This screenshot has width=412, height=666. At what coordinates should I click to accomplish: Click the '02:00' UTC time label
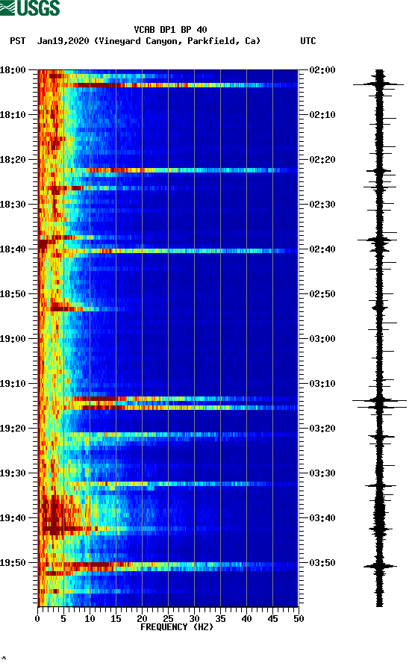[x=322, y=70]
